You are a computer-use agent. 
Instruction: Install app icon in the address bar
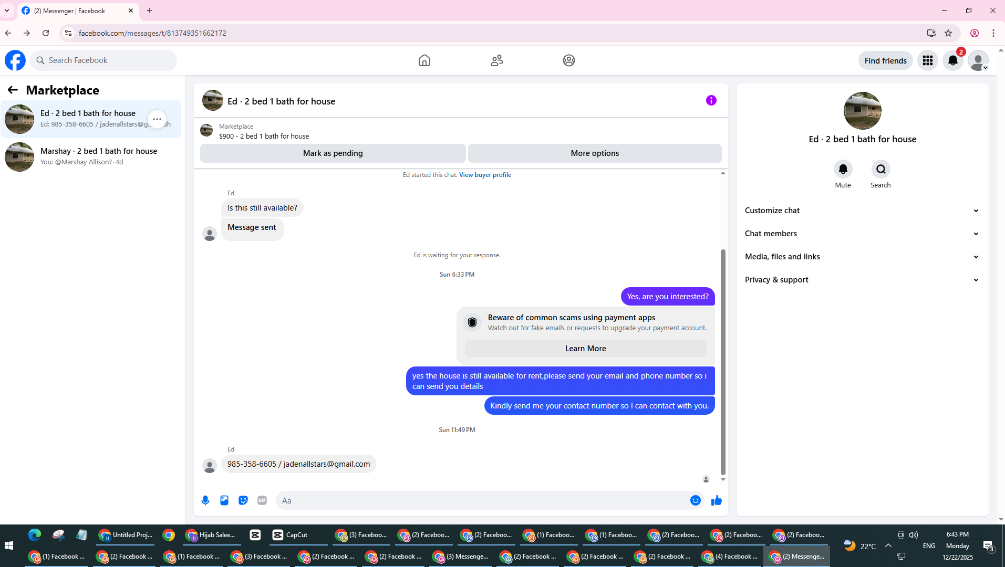pos(931,33)
